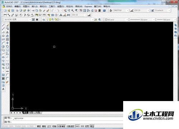
Task: Switch to the 布局1 layout tab
Action: [32, 113]
